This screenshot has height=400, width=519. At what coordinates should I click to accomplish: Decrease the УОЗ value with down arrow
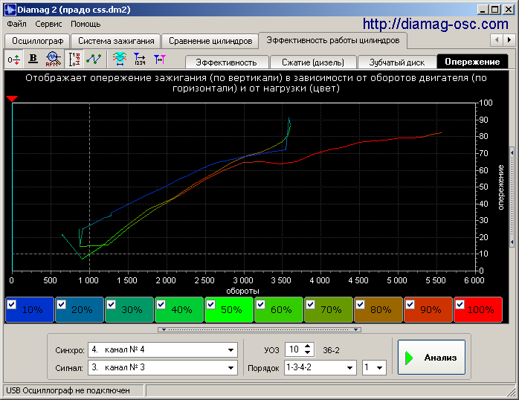pos(308,352)
